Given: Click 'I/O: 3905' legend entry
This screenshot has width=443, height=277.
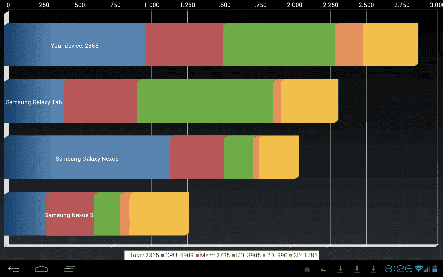Looking at the screenshot, I should click(248, 255).
